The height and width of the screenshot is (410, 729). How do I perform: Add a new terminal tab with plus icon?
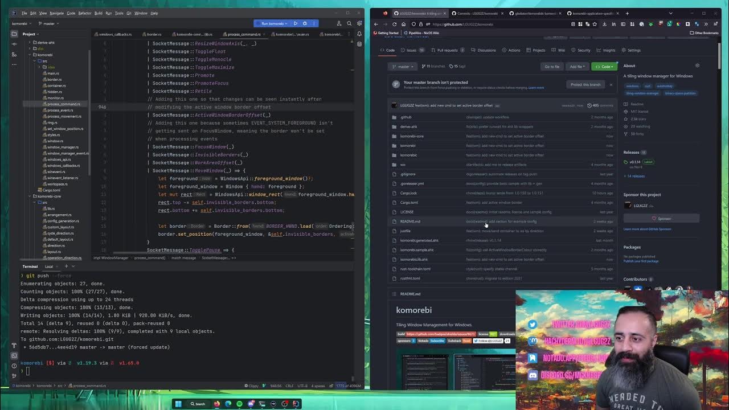tap(66, 266)
